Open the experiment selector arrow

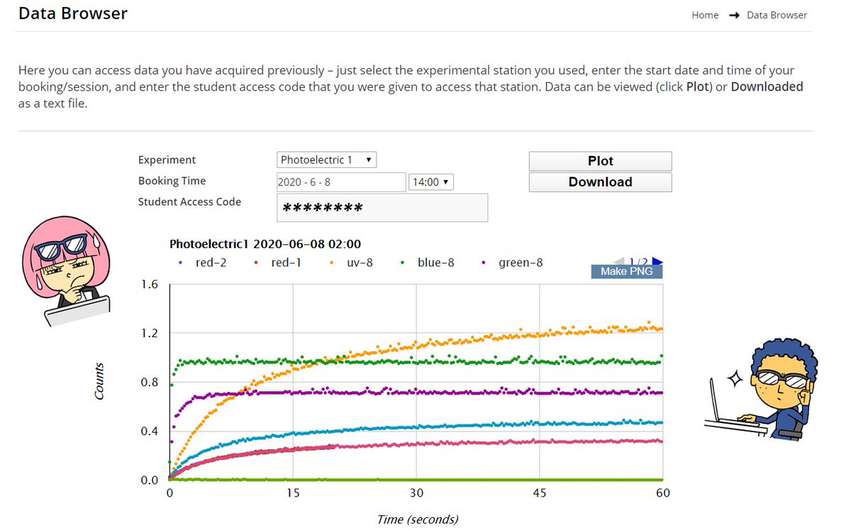coord(370,159)
